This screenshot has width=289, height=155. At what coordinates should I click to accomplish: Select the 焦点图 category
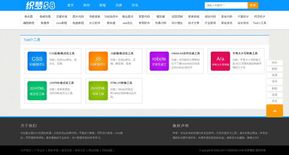coord(29,17)
